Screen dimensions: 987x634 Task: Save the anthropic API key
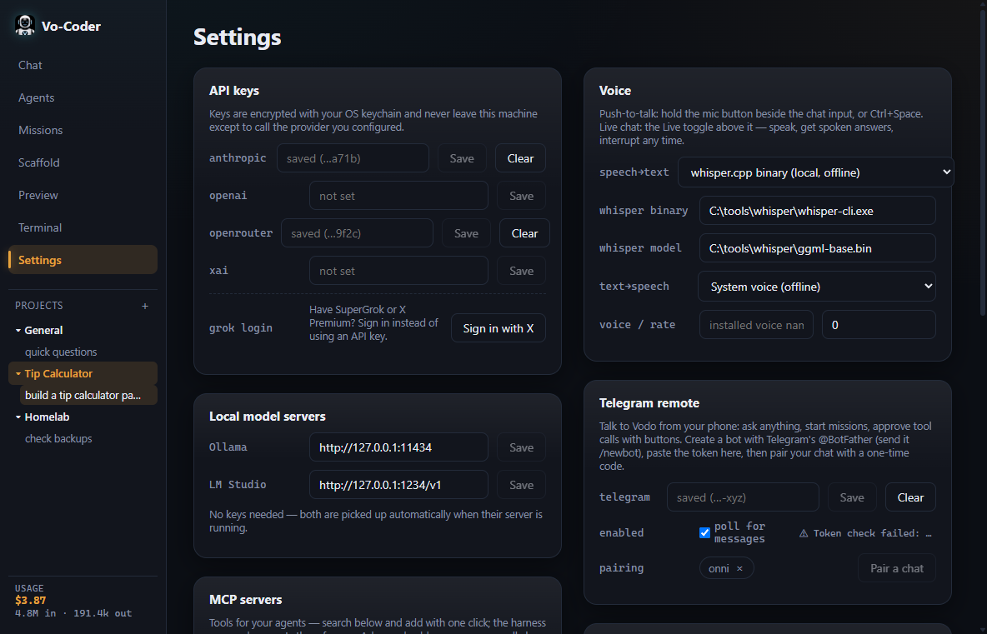click(462, 158)
